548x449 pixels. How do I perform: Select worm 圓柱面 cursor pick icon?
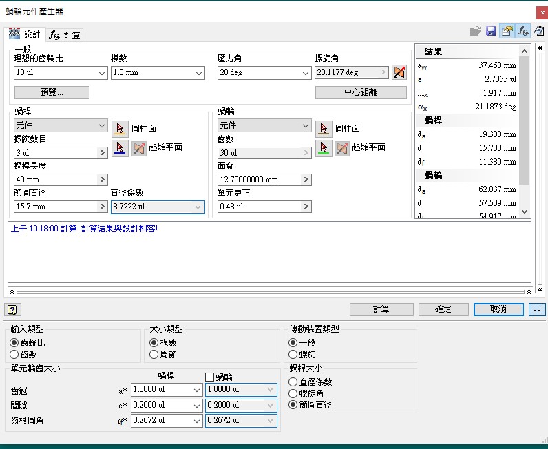tap(120, 128)
